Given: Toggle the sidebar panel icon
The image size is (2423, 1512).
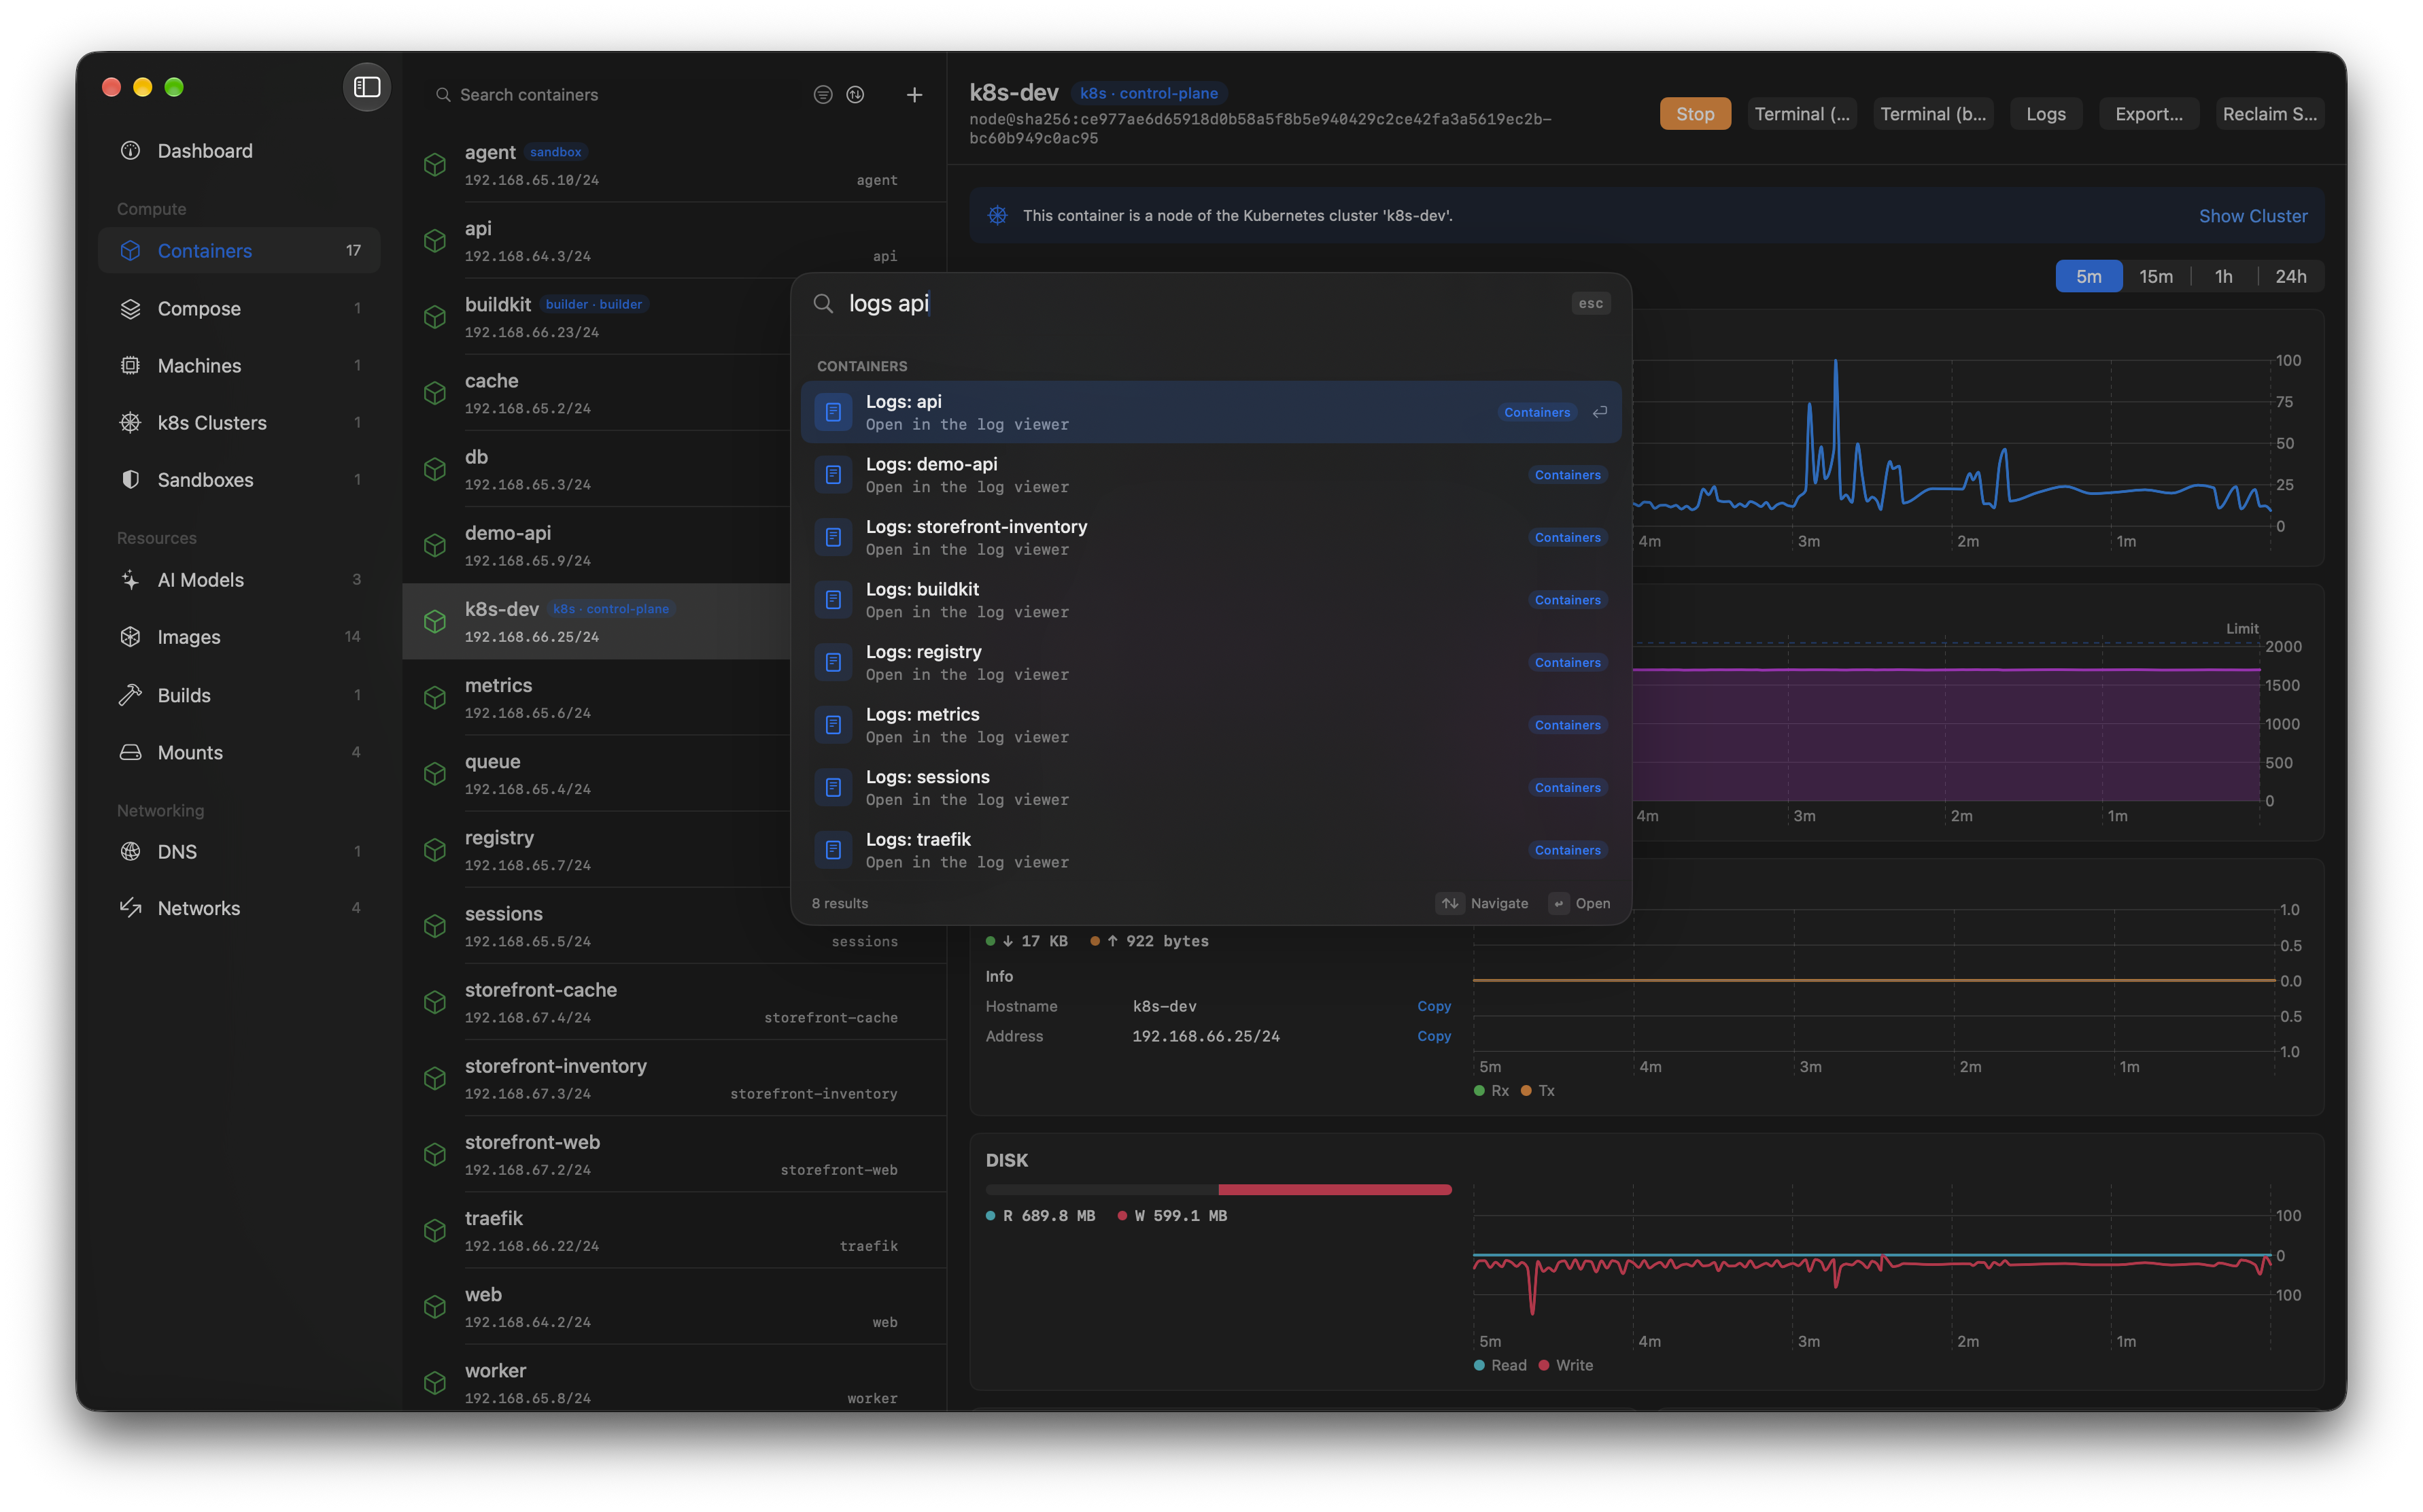Looking at the screenshot, I should pyautogui.click(x=367, y=87).
